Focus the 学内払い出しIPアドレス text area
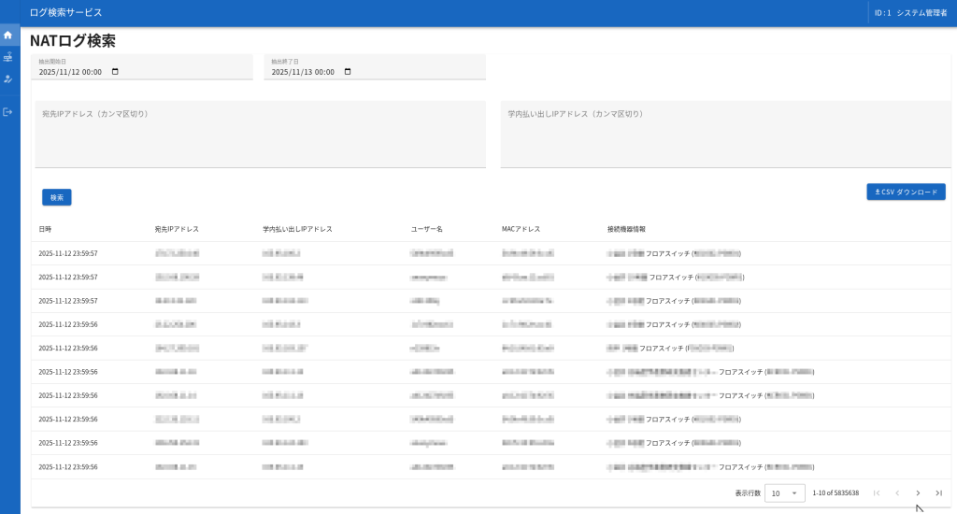957x514 pixels. tap(725, 134)
